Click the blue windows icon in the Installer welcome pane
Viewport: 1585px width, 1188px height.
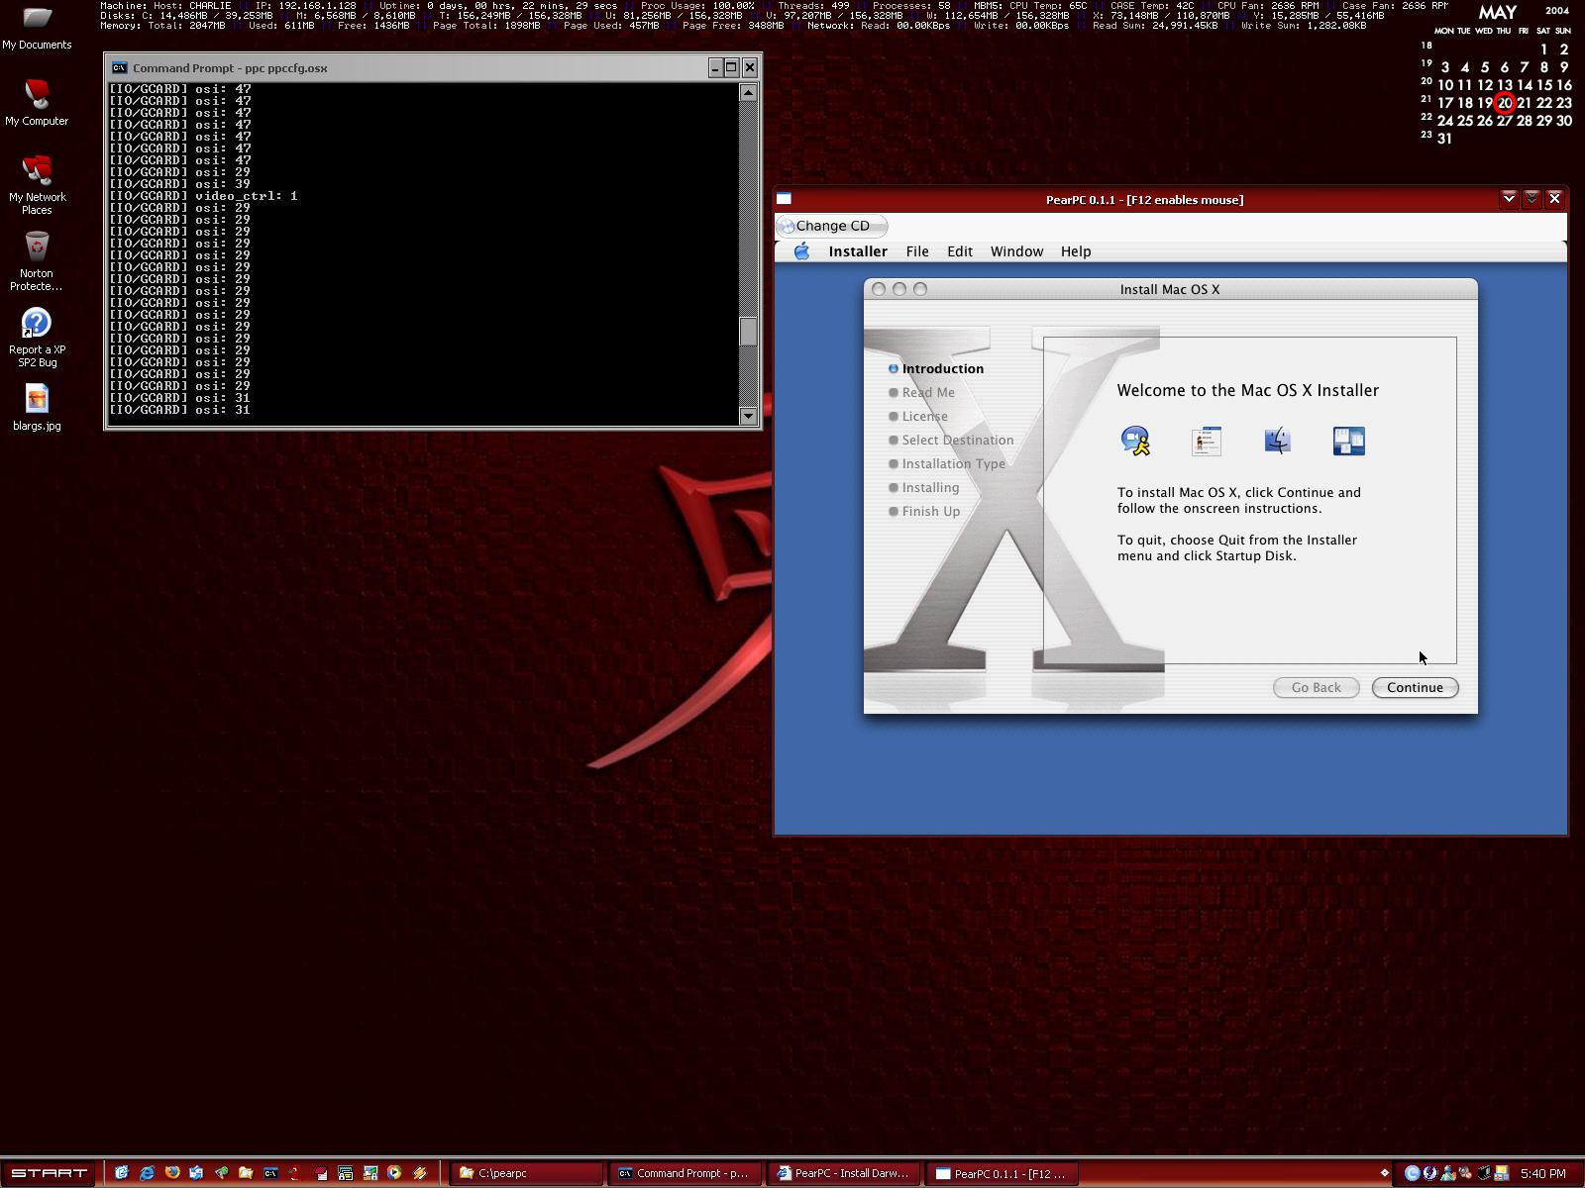click(x=1349, y=441)
